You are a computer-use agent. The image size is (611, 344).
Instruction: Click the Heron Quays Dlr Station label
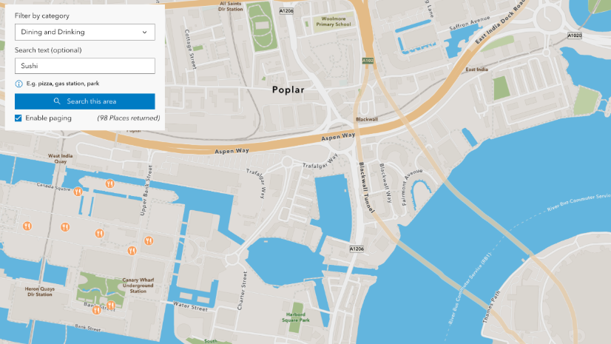tap(40, 291)
